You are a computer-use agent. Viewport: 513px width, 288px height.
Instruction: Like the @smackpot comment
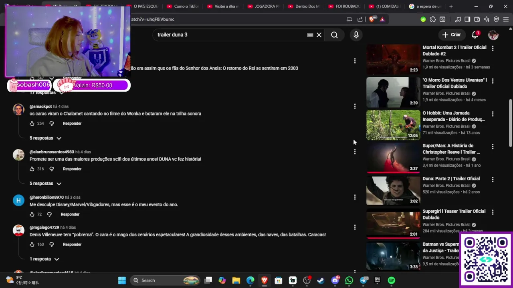(32, 124)
